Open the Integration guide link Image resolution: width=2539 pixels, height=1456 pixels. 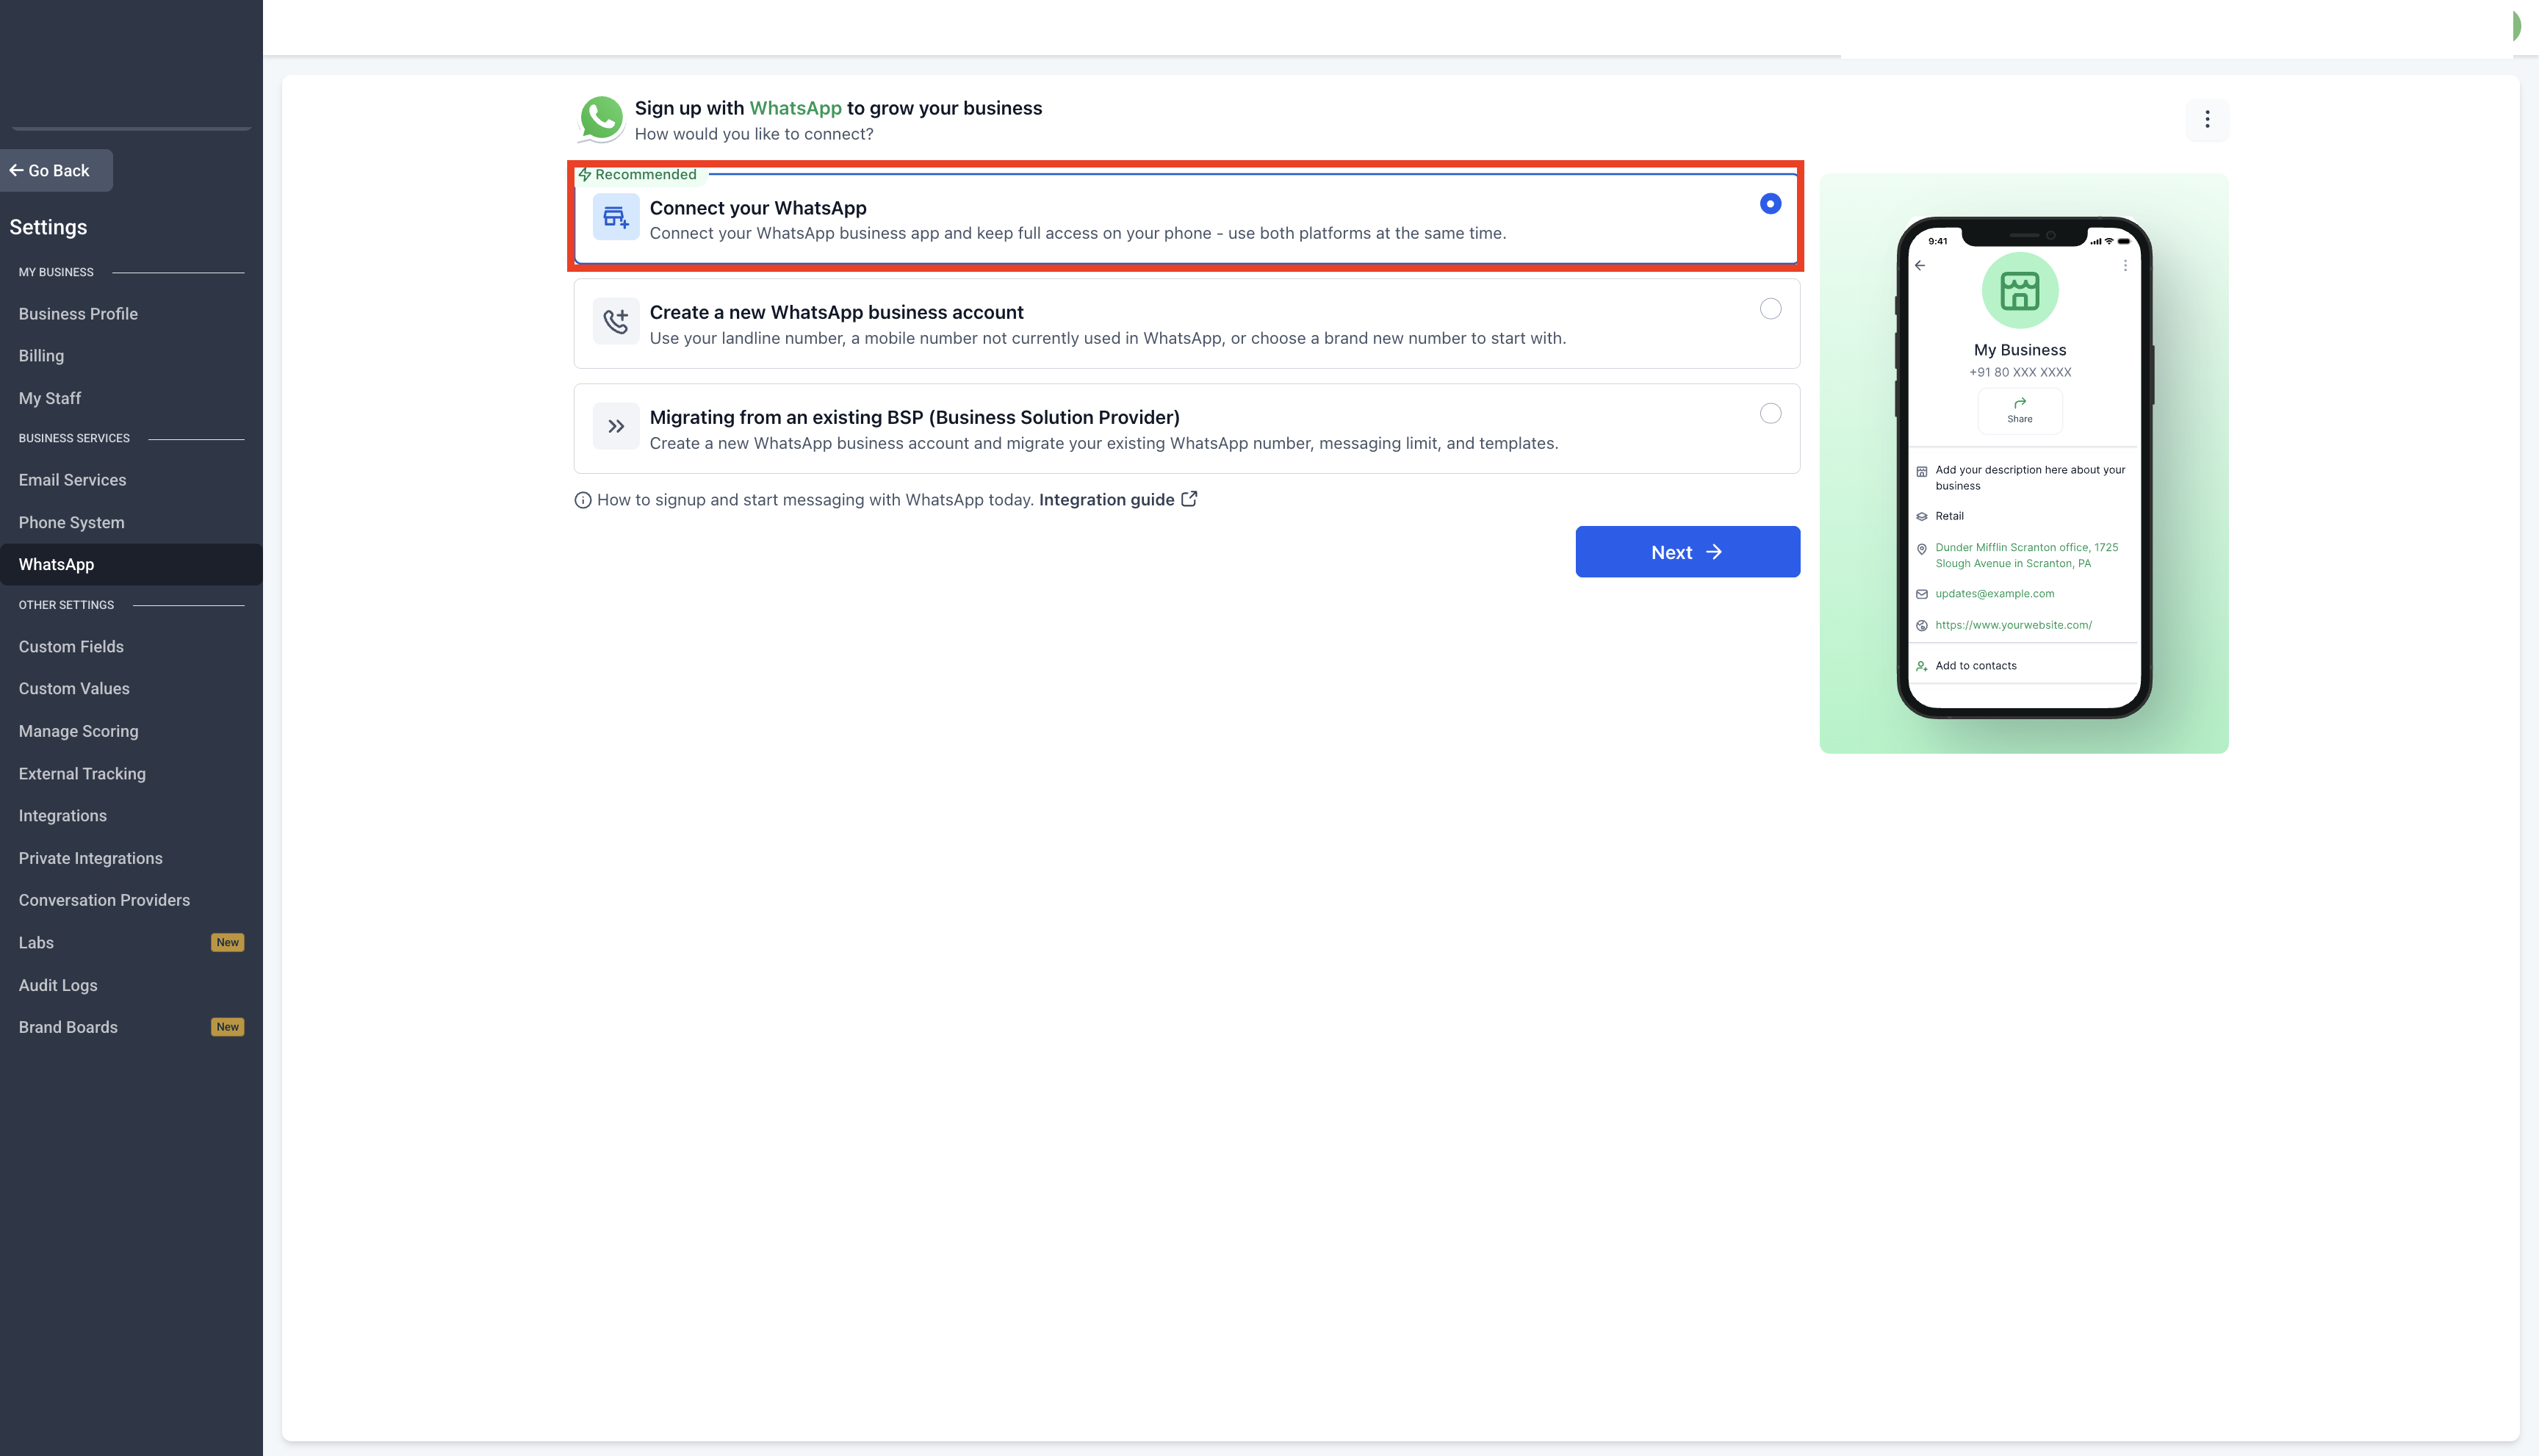pos(1106,499)
